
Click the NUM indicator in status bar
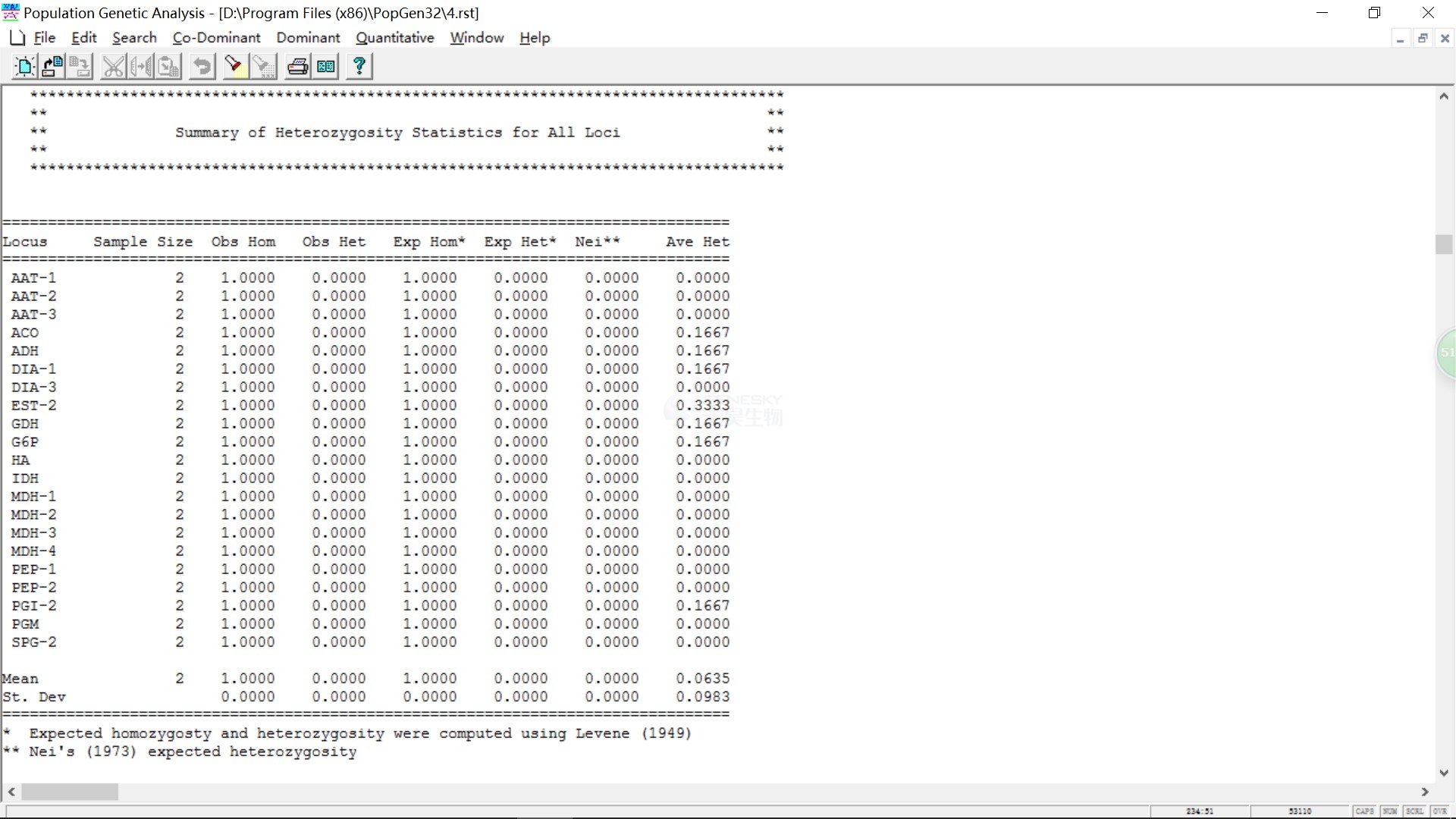click(x=1390, y=811)
